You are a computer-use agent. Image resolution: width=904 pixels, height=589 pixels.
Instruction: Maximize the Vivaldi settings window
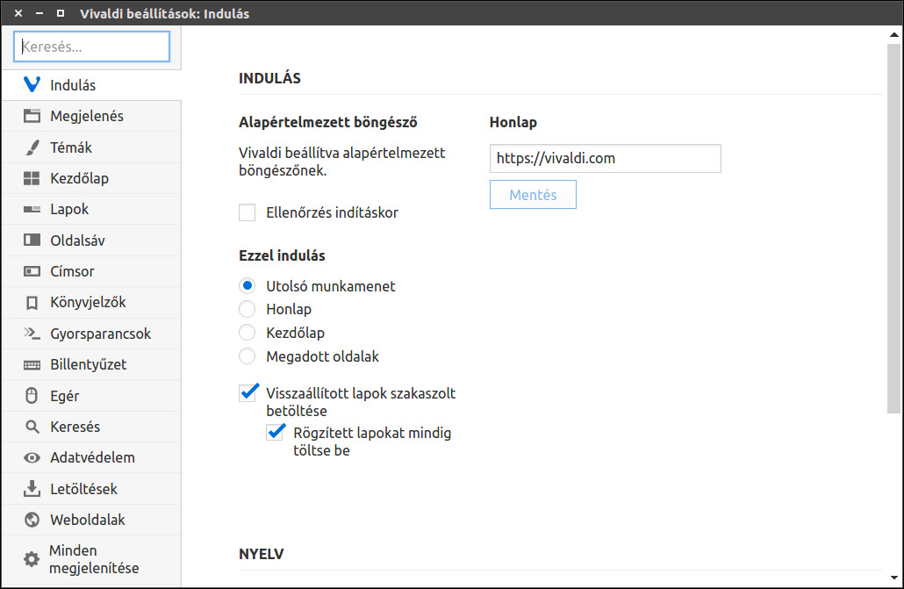click(x=60, y=13)
